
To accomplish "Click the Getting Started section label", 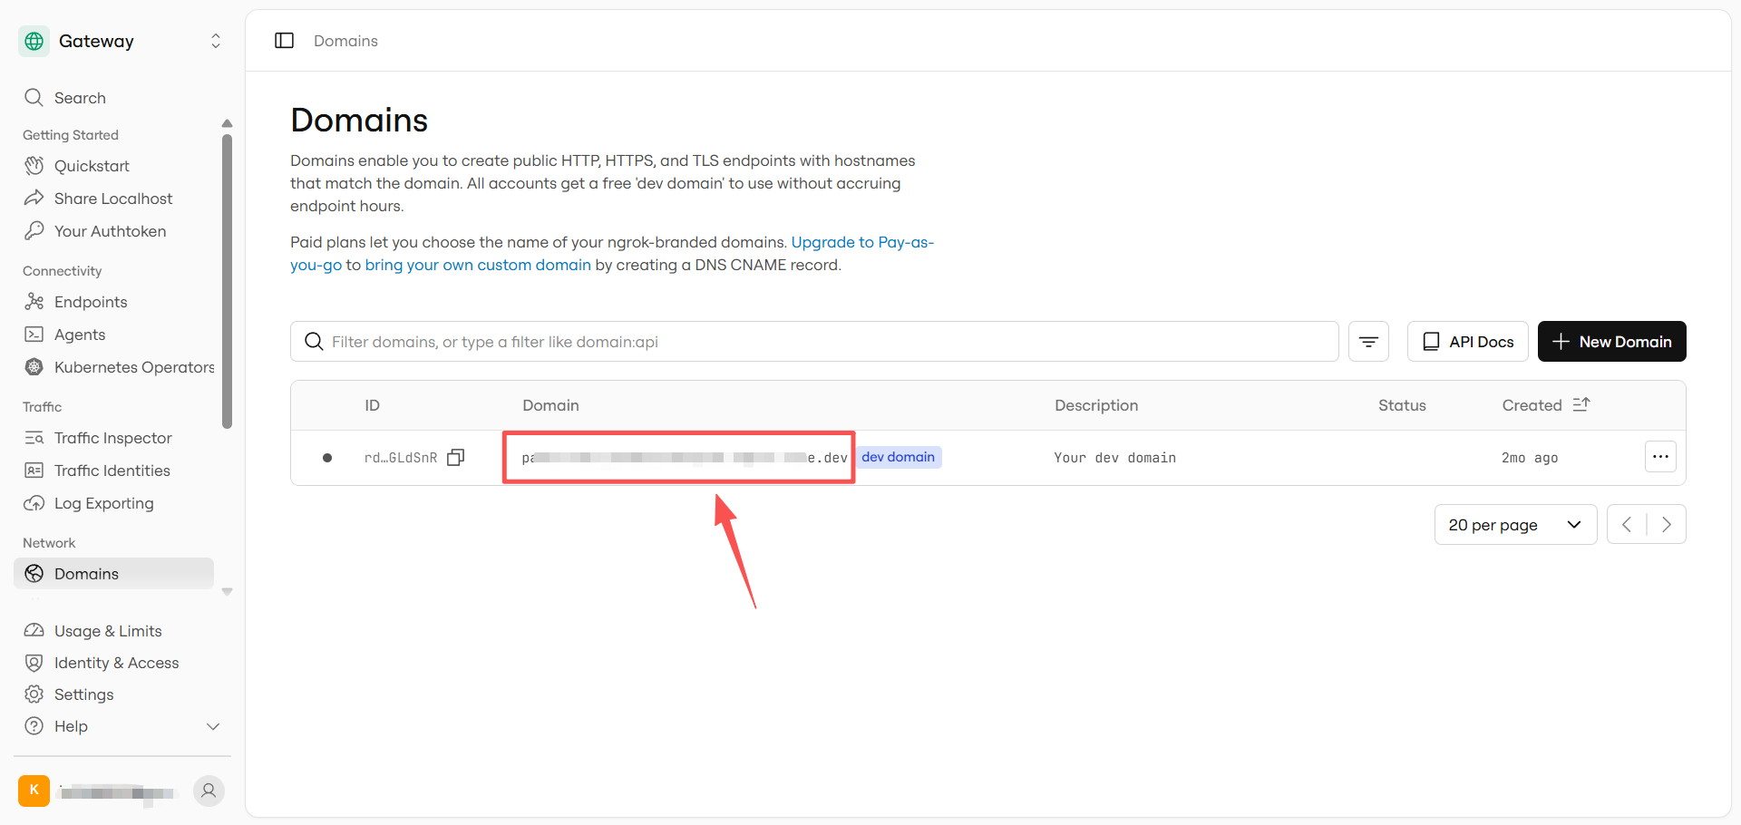I will tap(71, 135).
